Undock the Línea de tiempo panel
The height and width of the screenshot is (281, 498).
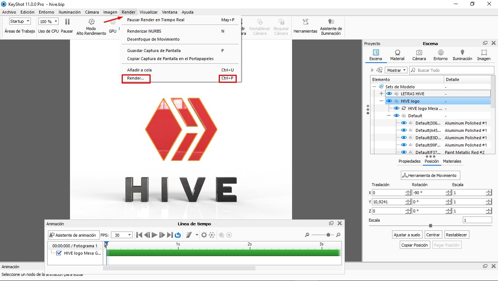coord(331,223)
